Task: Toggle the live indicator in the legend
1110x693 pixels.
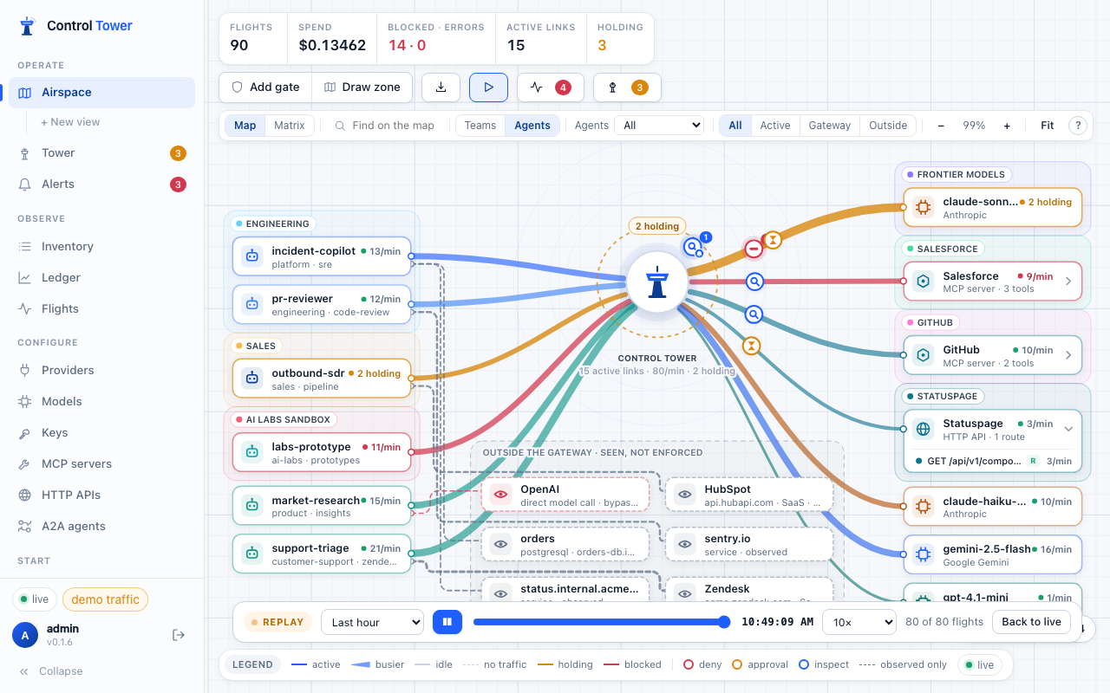Action: tap(980, 665)
